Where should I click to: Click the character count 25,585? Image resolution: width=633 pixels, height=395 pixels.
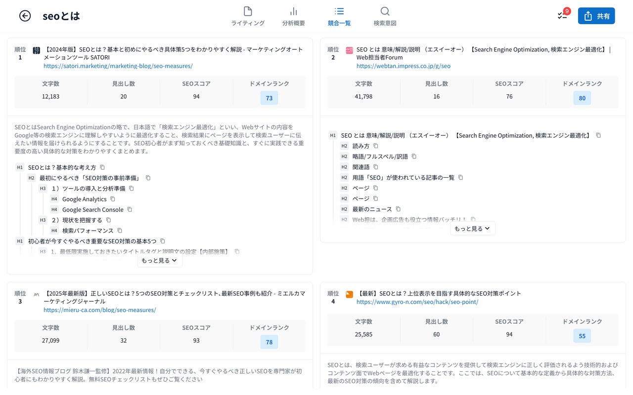click(363, 335)
